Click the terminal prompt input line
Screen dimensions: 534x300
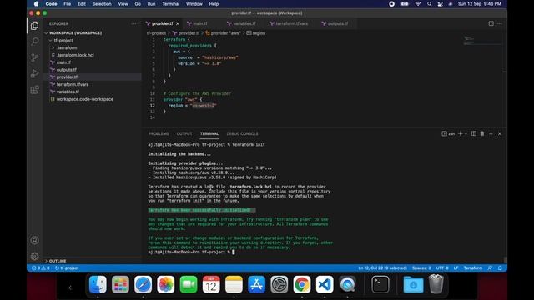pos(234,252)
